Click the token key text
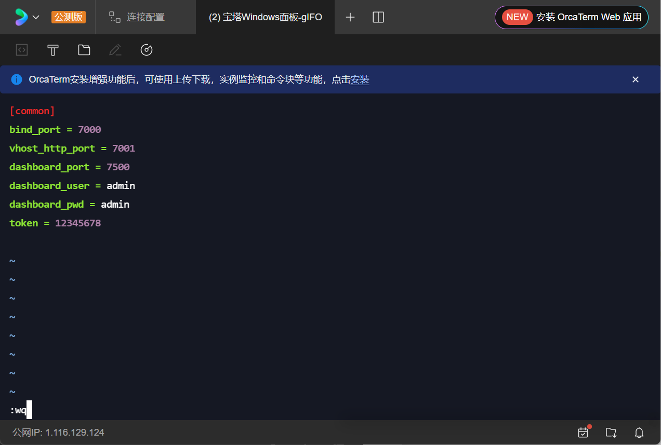The width and height of the screenshot is (661, 445). (x=23, y=223)
